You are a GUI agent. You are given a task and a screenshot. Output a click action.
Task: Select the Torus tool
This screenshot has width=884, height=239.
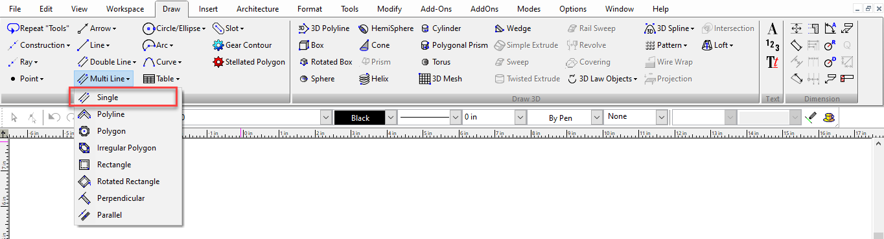[x=435, y=62]
